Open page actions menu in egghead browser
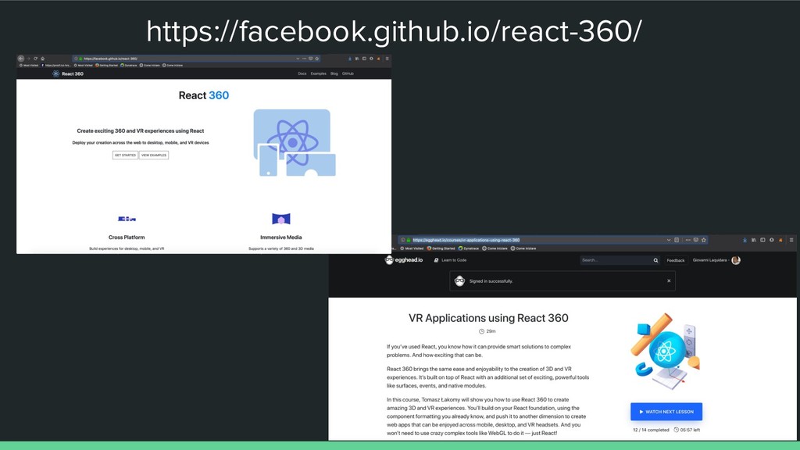This screenshot has height=450, width=800. pos(687,240)
